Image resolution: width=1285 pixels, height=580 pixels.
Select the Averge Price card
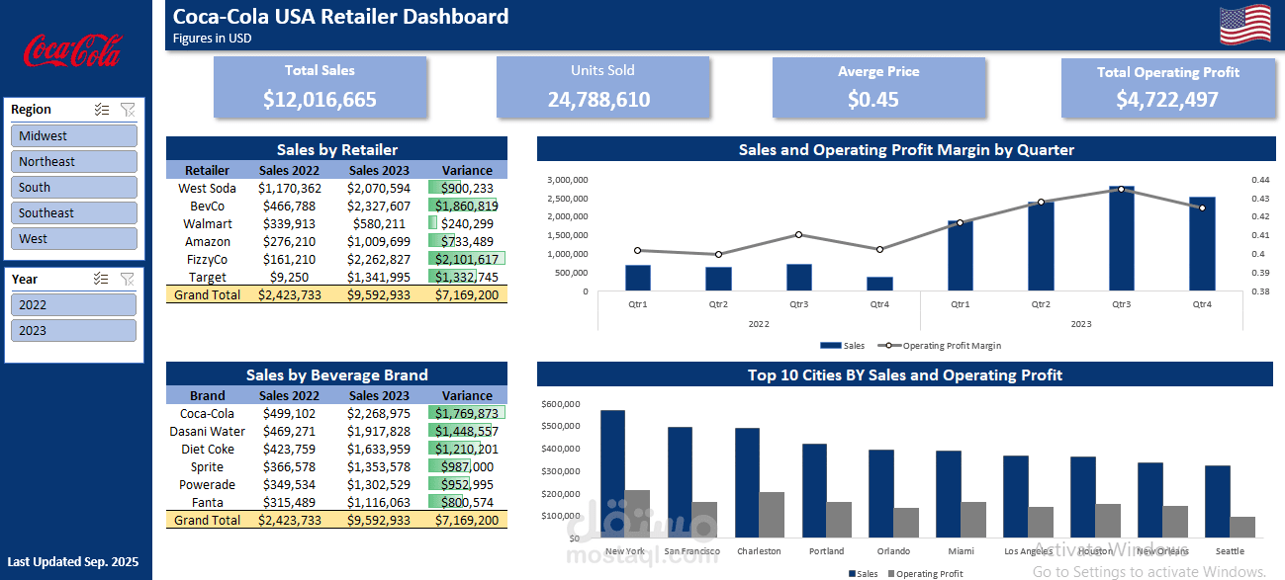tap(878, 87)
